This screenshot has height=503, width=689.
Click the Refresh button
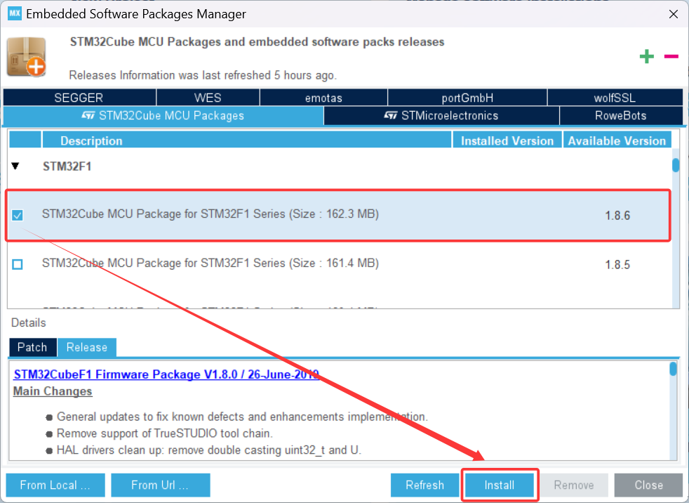(424, 485)
